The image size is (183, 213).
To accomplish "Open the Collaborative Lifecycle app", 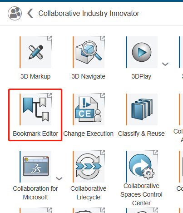I will 89,167.
